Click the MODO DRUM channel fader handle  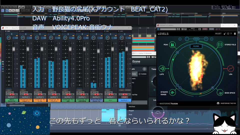[98, 51]
